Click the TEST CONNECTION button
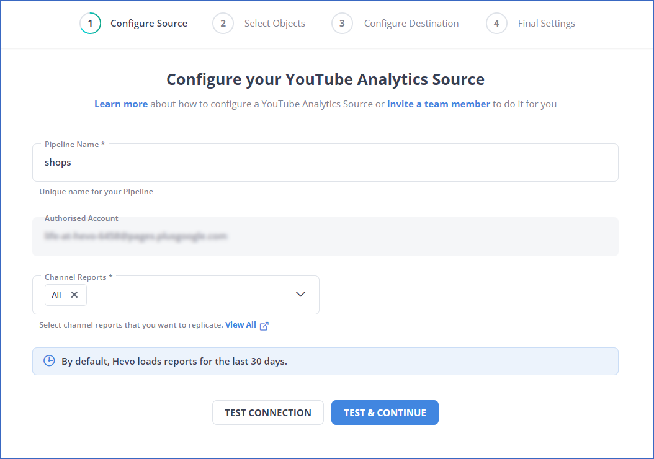 (268, 412)
